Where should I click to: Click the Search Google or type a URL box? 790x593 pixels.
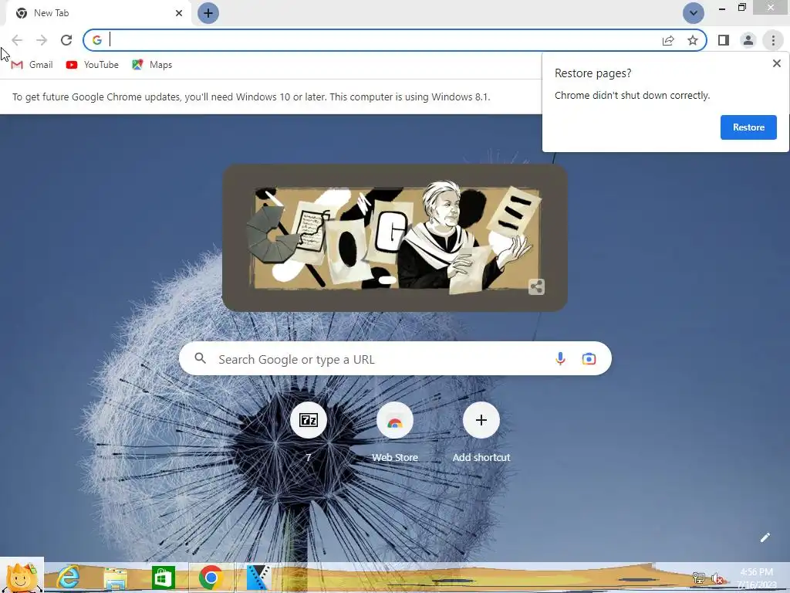[x=395, y=358]
